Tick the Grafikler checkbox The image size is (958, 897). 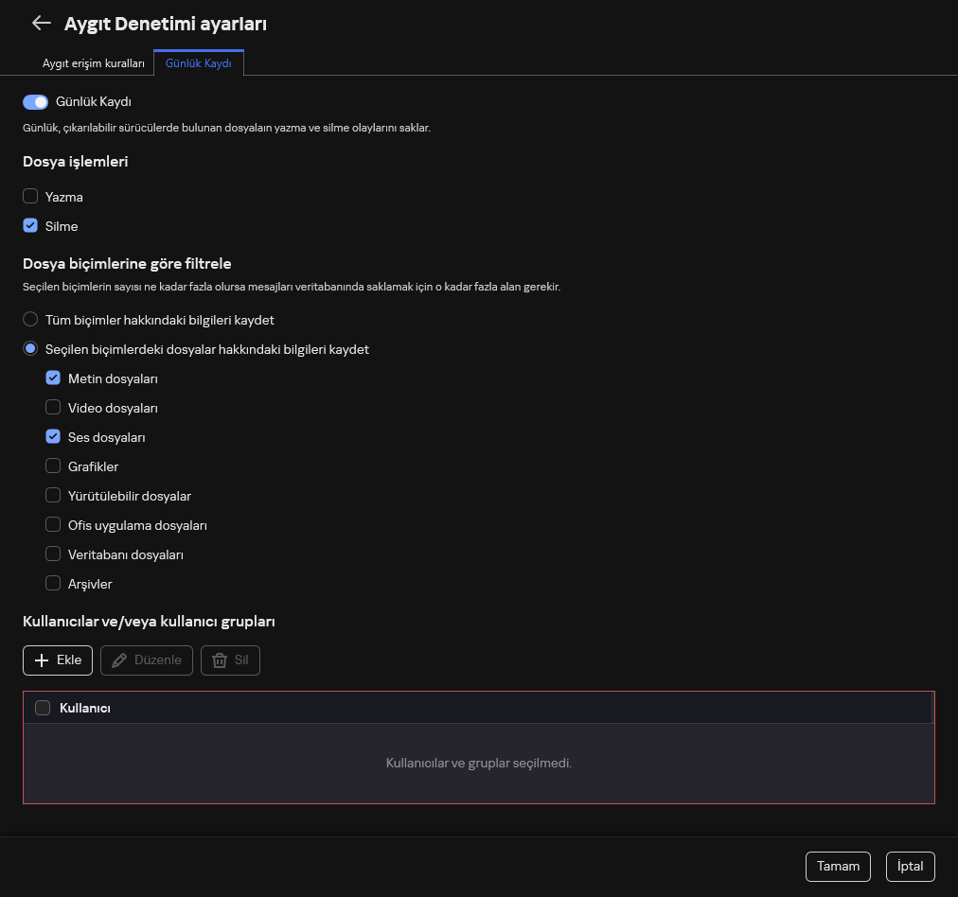point(53,466)
